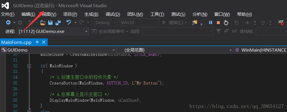Open the 窗口(W) menu

(x=222, y=14)
